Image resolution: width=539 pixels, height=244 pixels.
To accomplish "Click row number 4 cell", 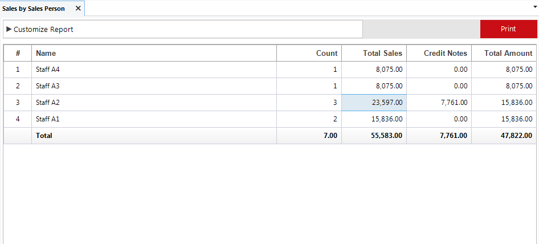I will point(18,119).
